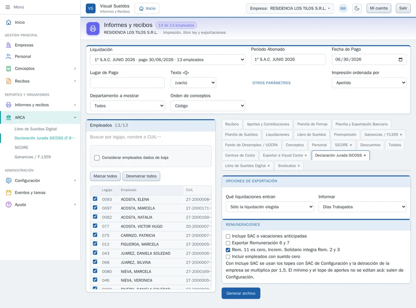Click the Desmarcar todos button
Viewport: 416px width, 308px height.
point(141,176)
